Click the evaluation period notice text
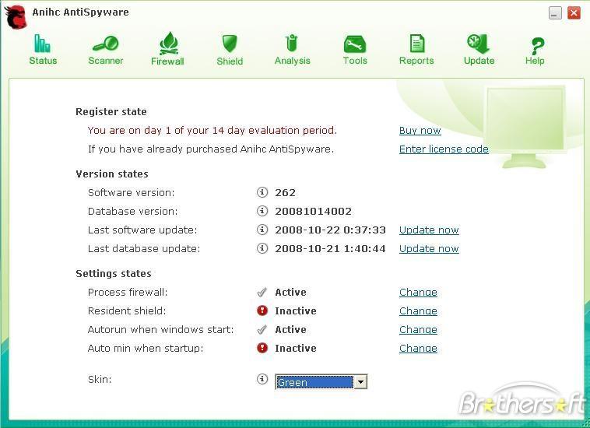This screenshot has height=428, width=590. click(212, 131)
